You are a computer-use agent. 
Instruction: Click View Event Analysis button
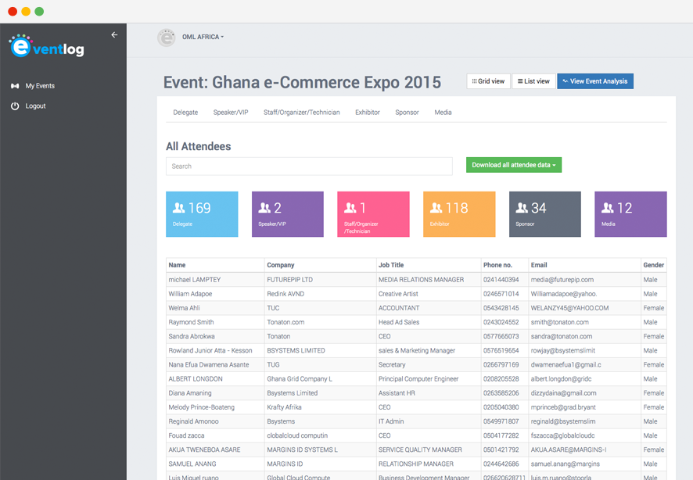click(595, 81)
